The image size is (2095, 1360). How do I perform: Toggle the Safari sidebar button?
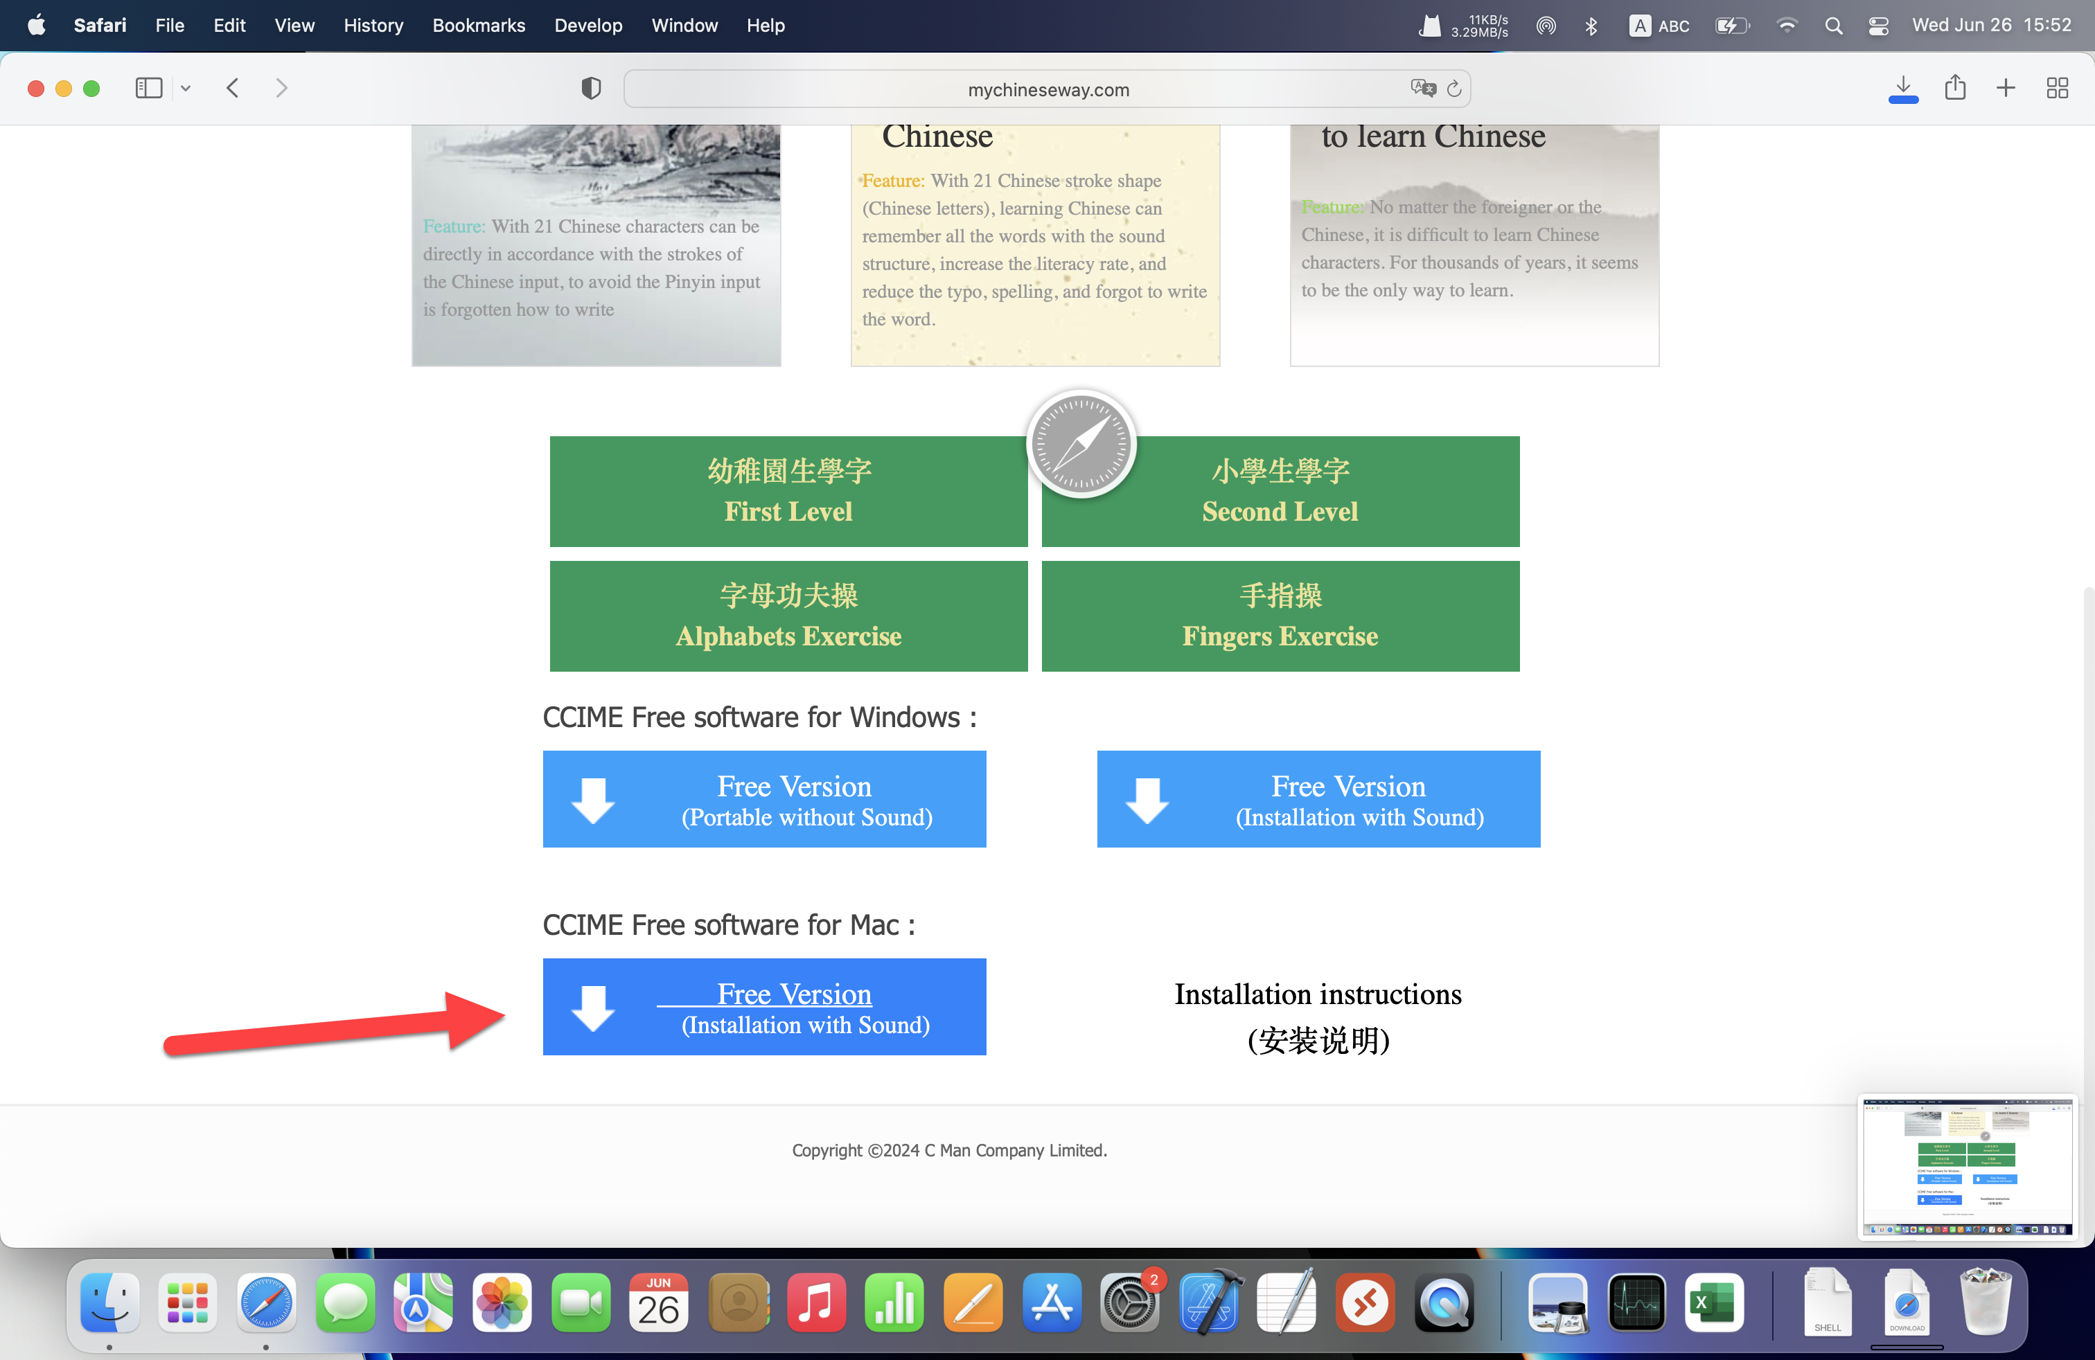click(x=149, y=88)
